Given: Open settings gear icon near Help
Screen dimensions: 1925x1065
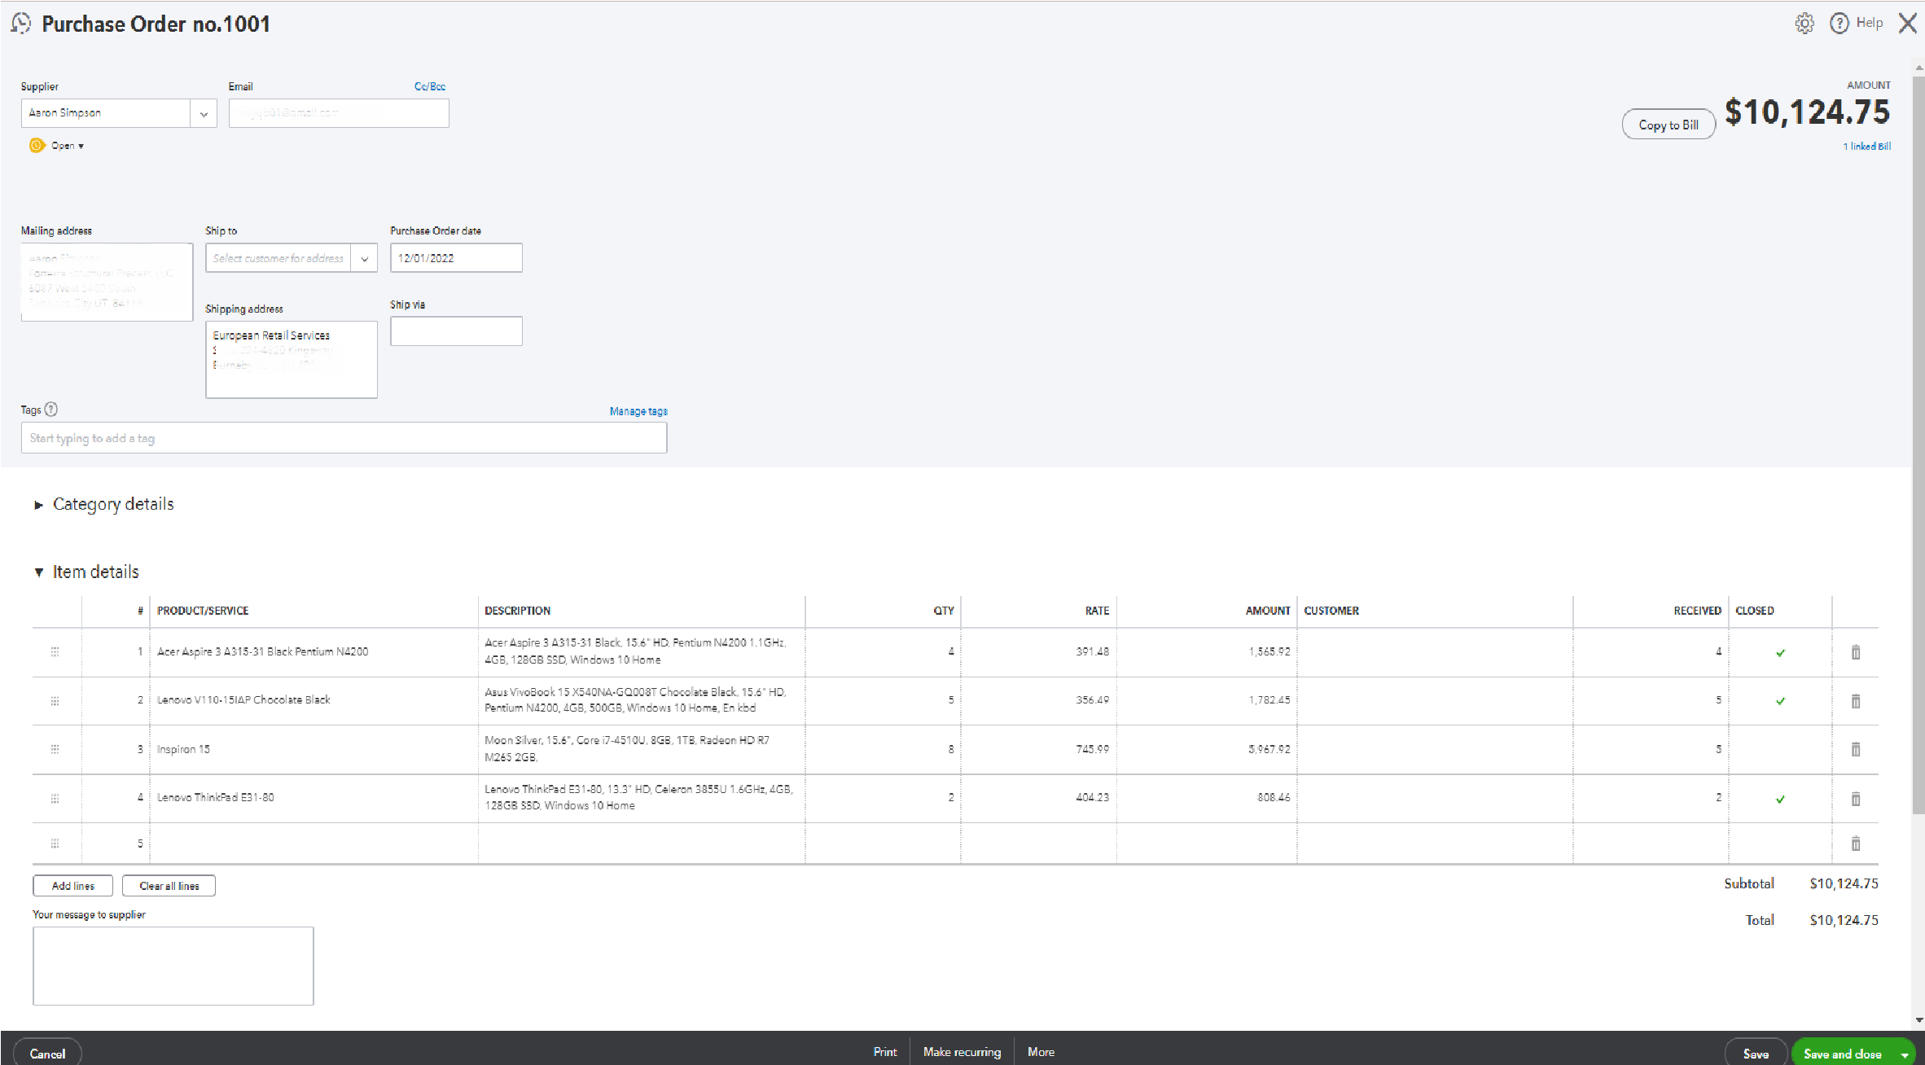Looking at the screenshot, I should click(x=1804, y=24).
